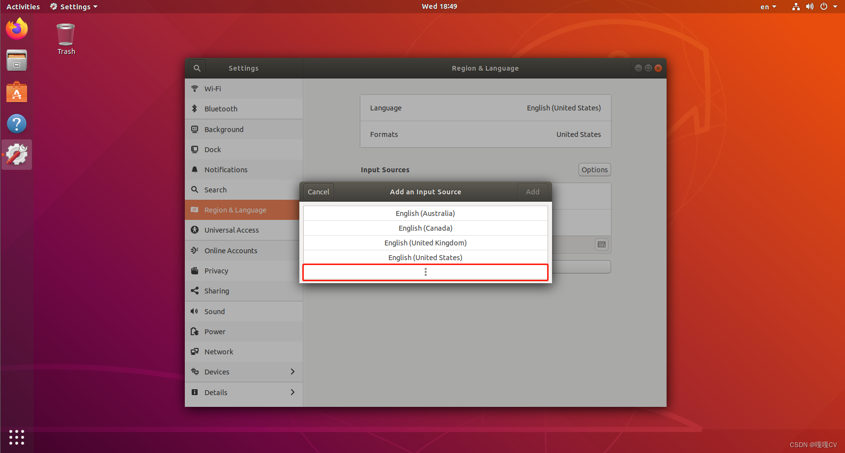Image resolution: width=845 pixels, height=453 pixels.
Task: Select English (United Kingdom) input source
Action: point(426,243)
